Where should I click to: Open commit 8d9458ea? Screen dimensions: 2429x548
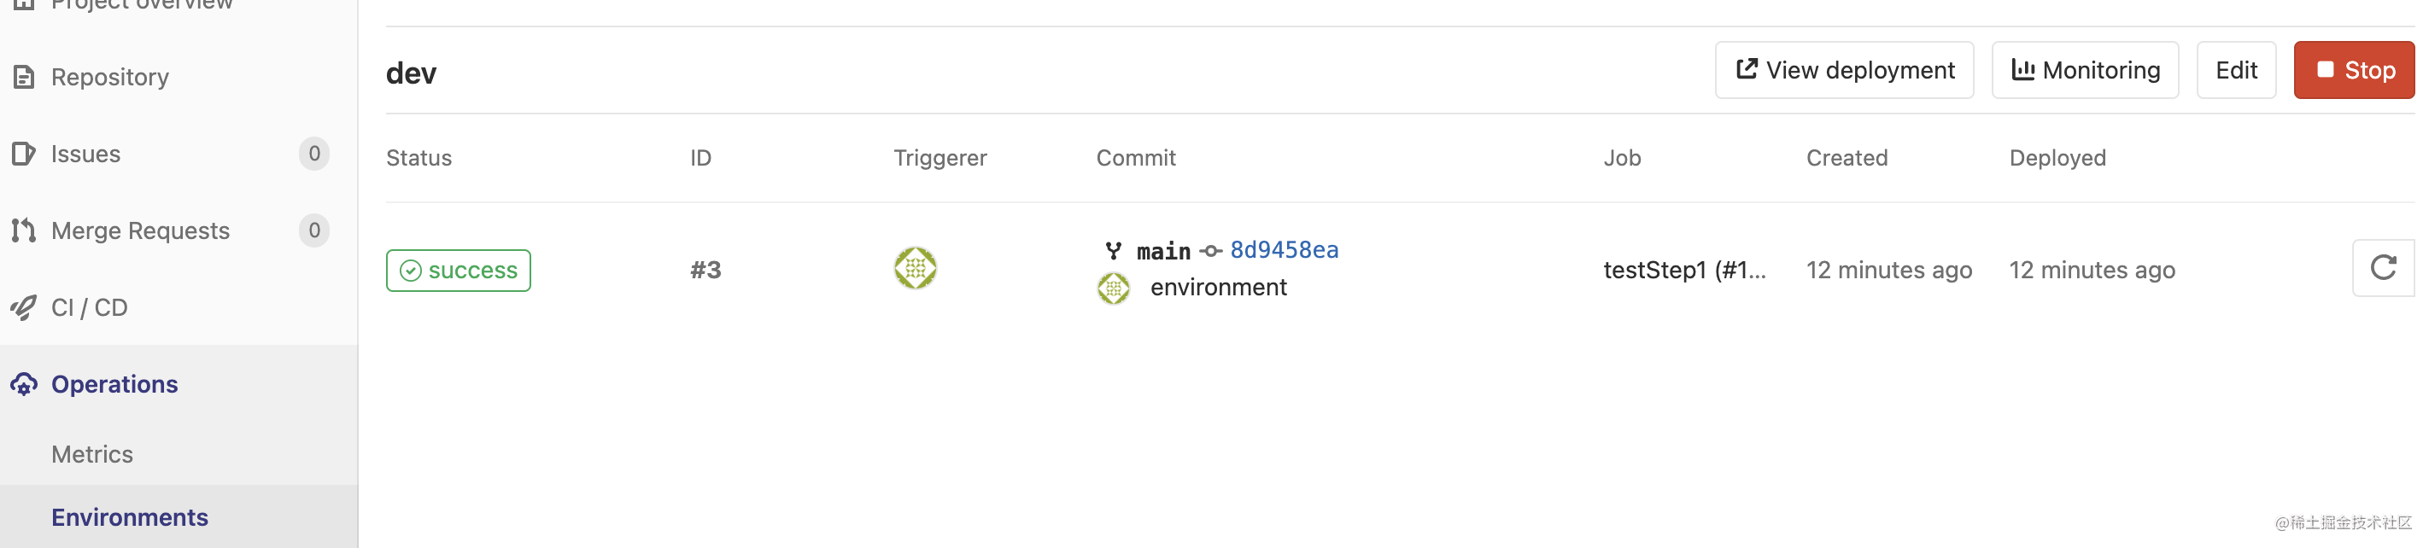[x=1285, y=250]
